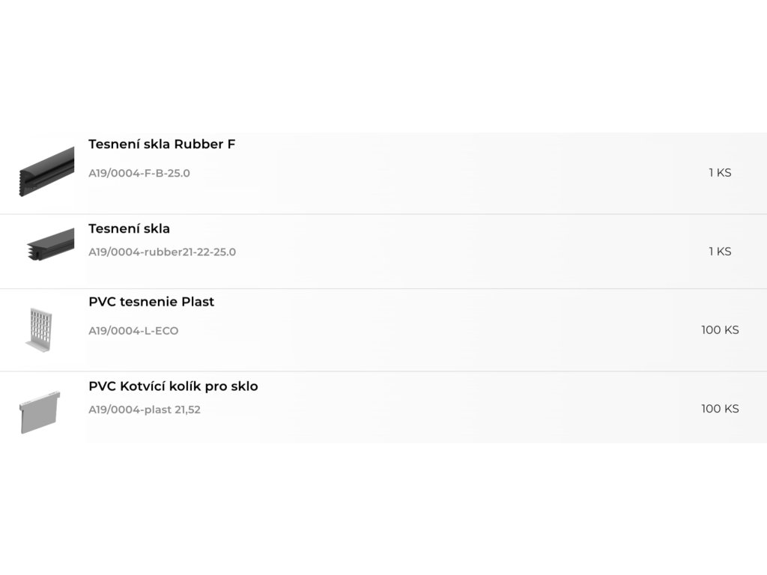Select the PVC Kotvící kolík pro sklo row

click(x=383, y=408)
